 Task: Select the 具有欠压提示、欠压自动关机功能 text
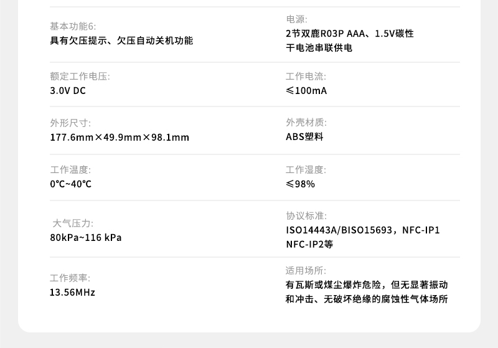pos(121,40)
